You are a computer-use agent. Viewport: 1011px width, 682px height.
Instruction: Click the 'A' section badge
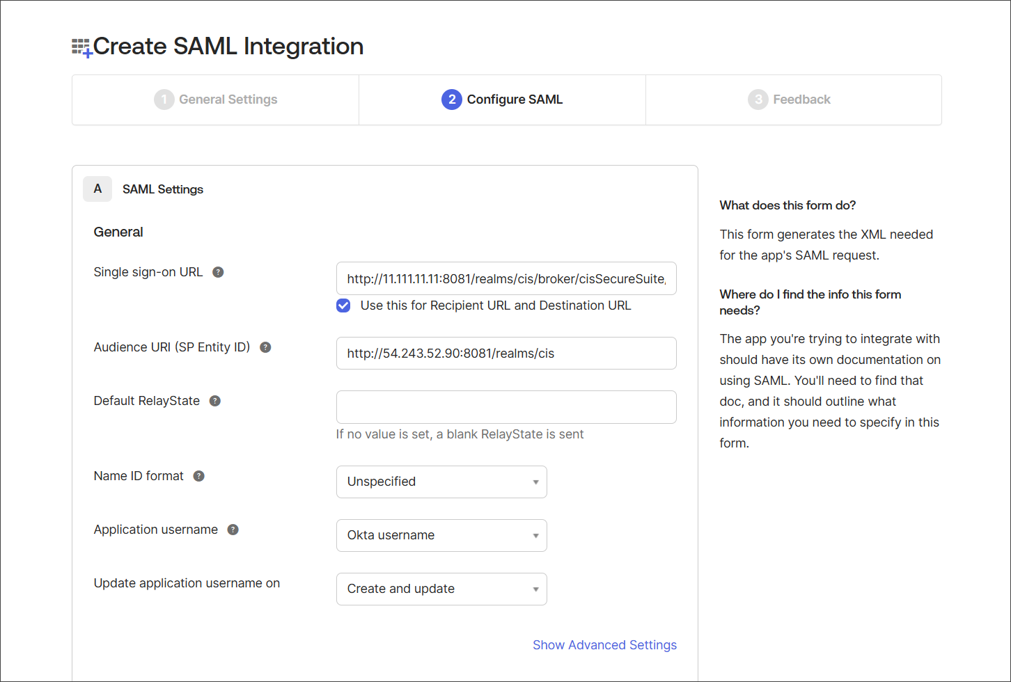pos(97,189)
